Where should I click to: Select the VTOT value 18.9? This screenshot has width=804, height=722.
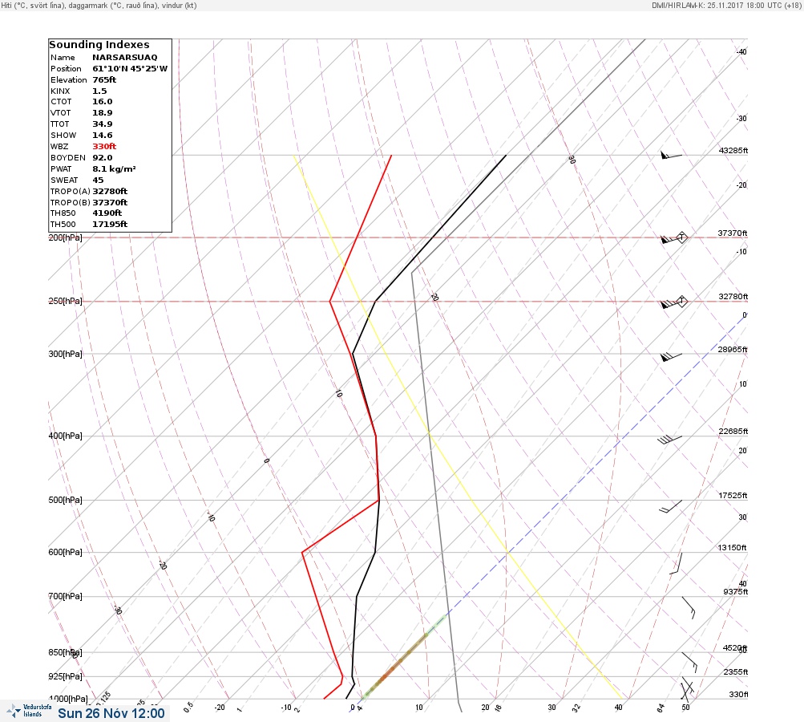[102, 113]
